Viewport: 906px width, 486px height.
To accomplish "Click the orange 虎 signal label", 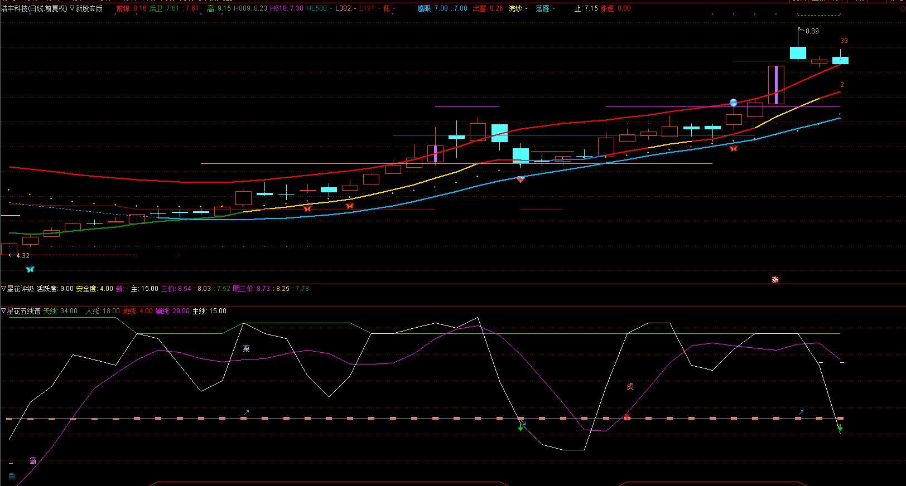I will pos(630,386).
